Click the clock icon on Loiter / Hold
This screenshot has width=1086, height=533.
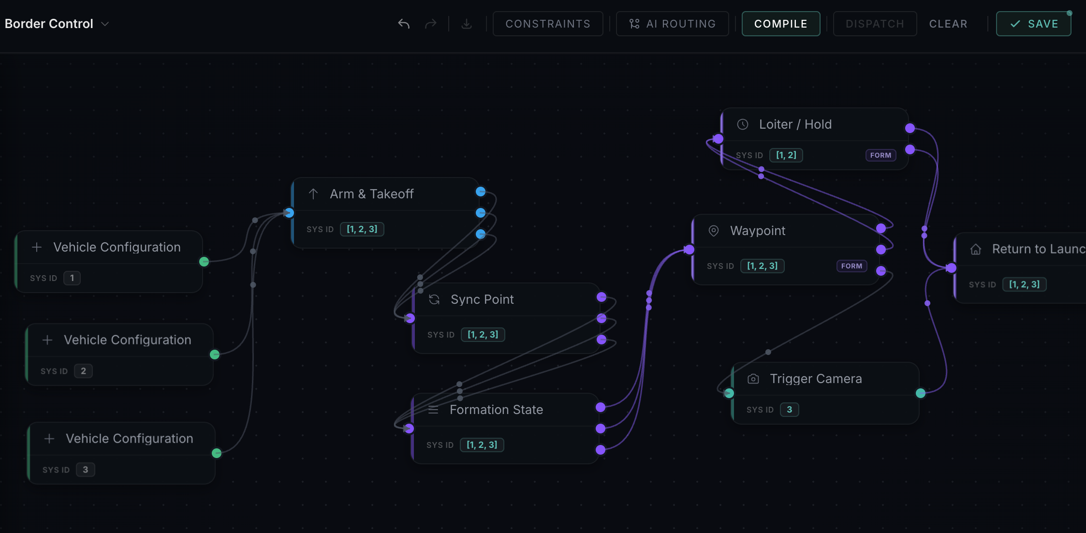[x=743, y=124]
